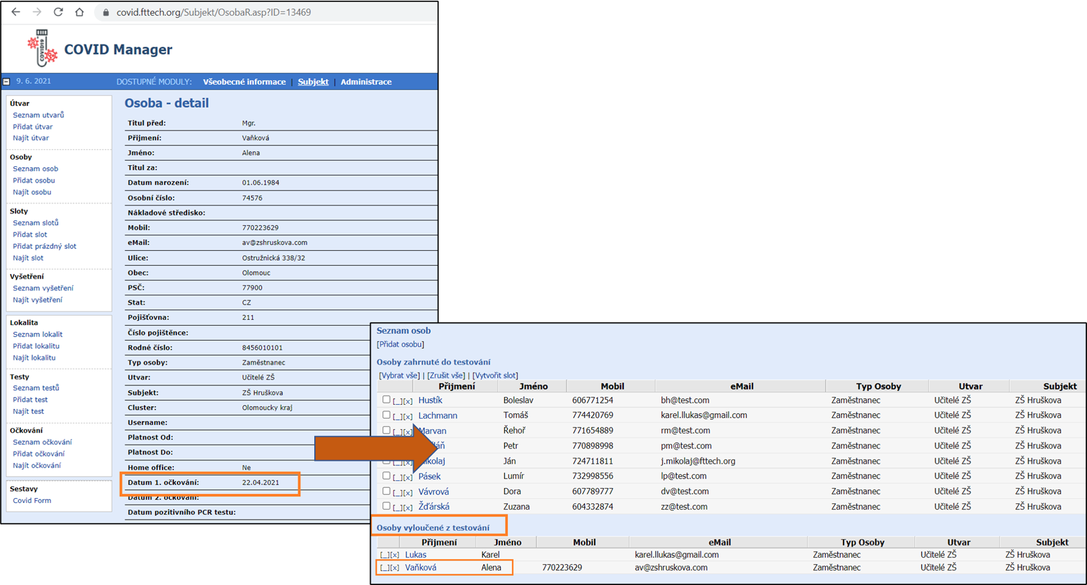The height and width of the screenshot is (585, 1087).
Task: Go forward in the browser
Action: (x=37, y=12)
